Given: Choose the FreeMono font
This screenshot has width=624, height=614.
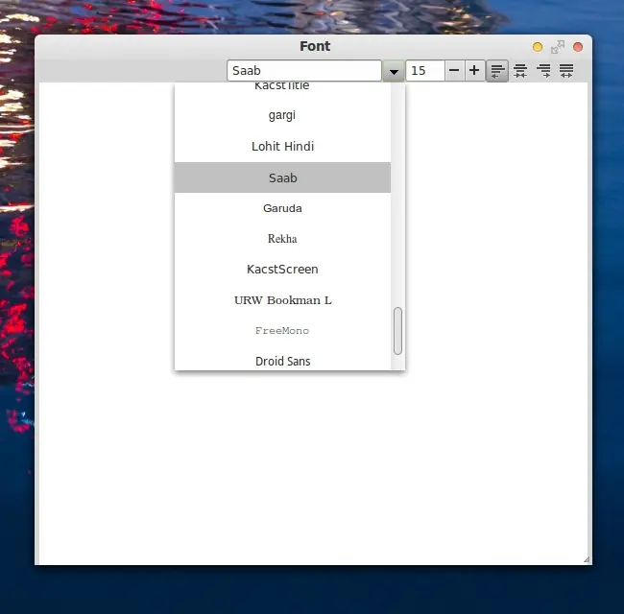Looking at the screenshot, I should click(x=282, y=331).
